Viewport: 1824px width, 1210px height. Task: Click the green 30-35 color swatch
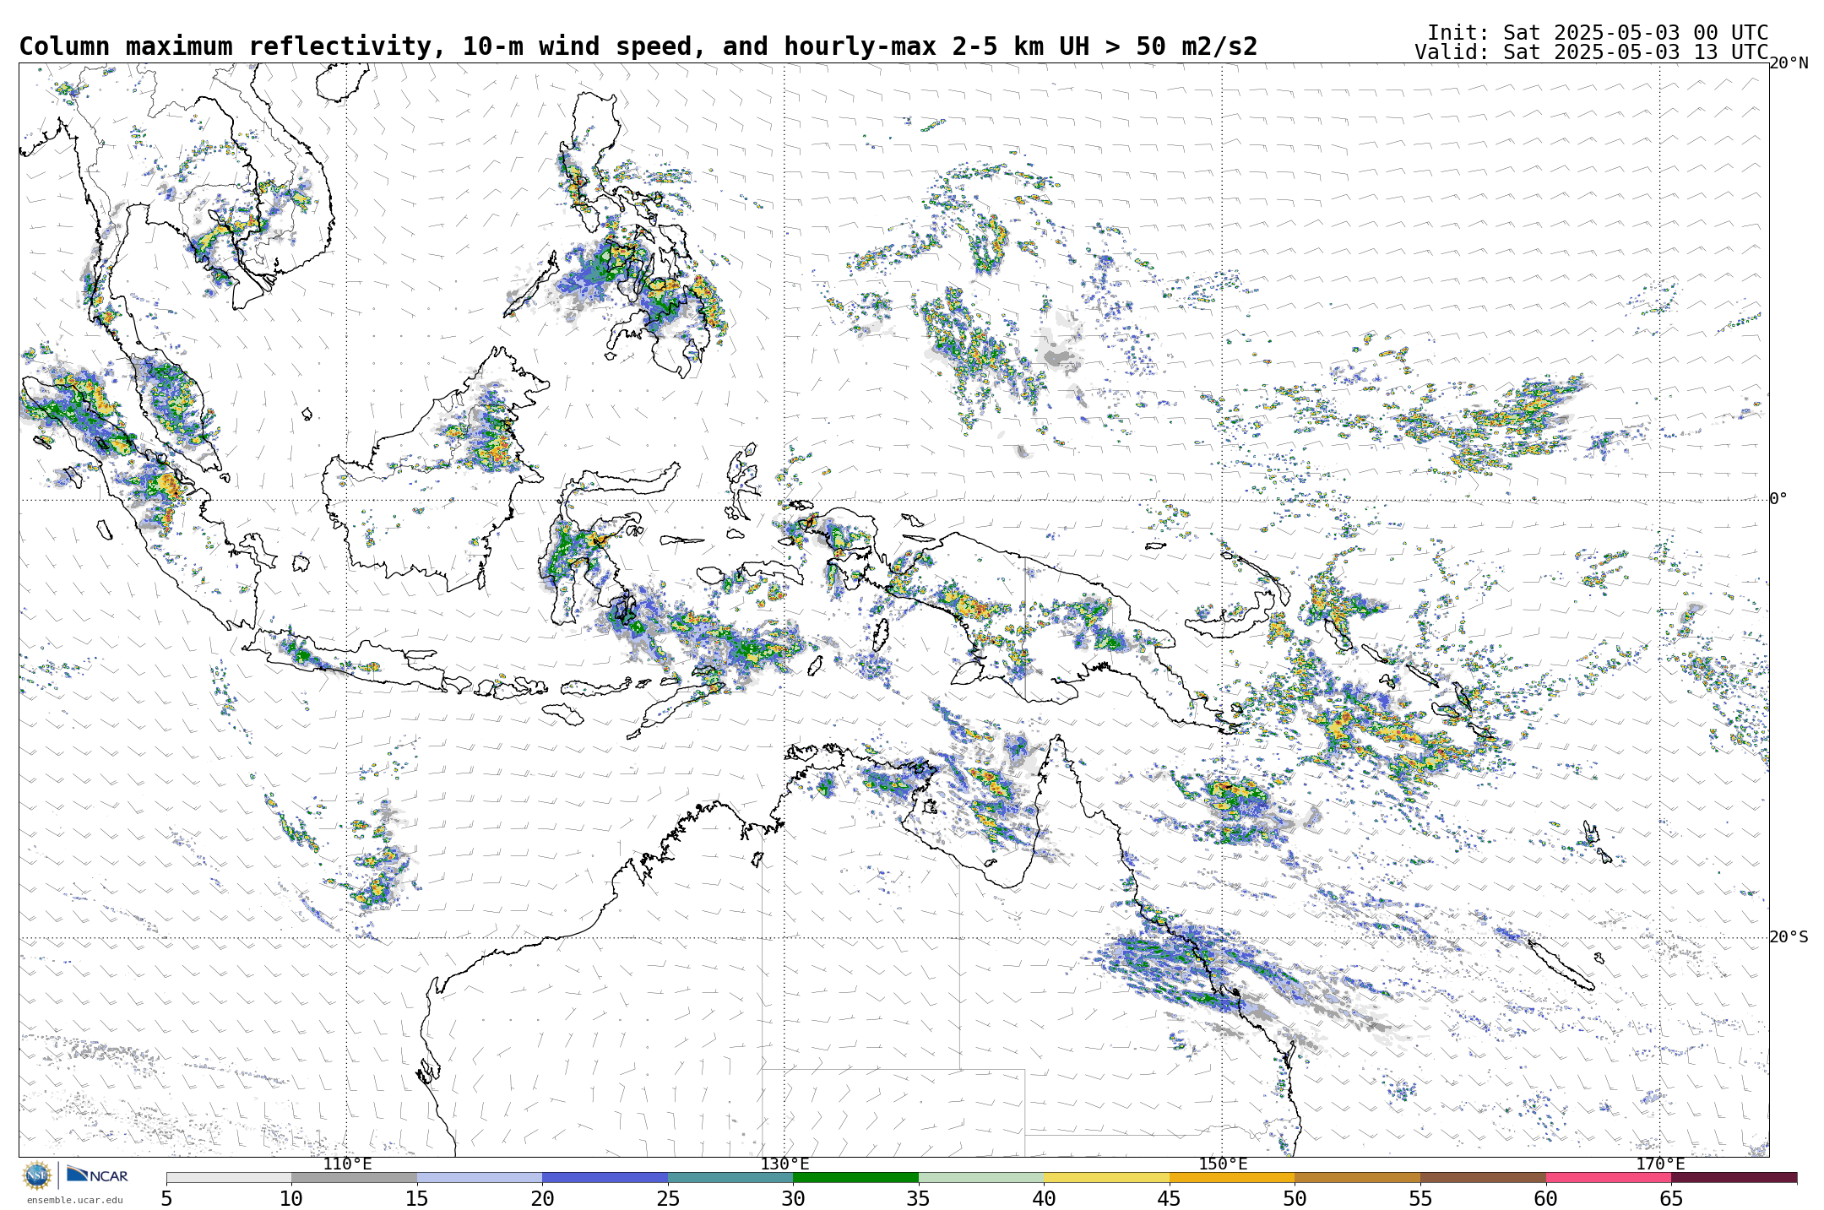[x=855, y=1177]
